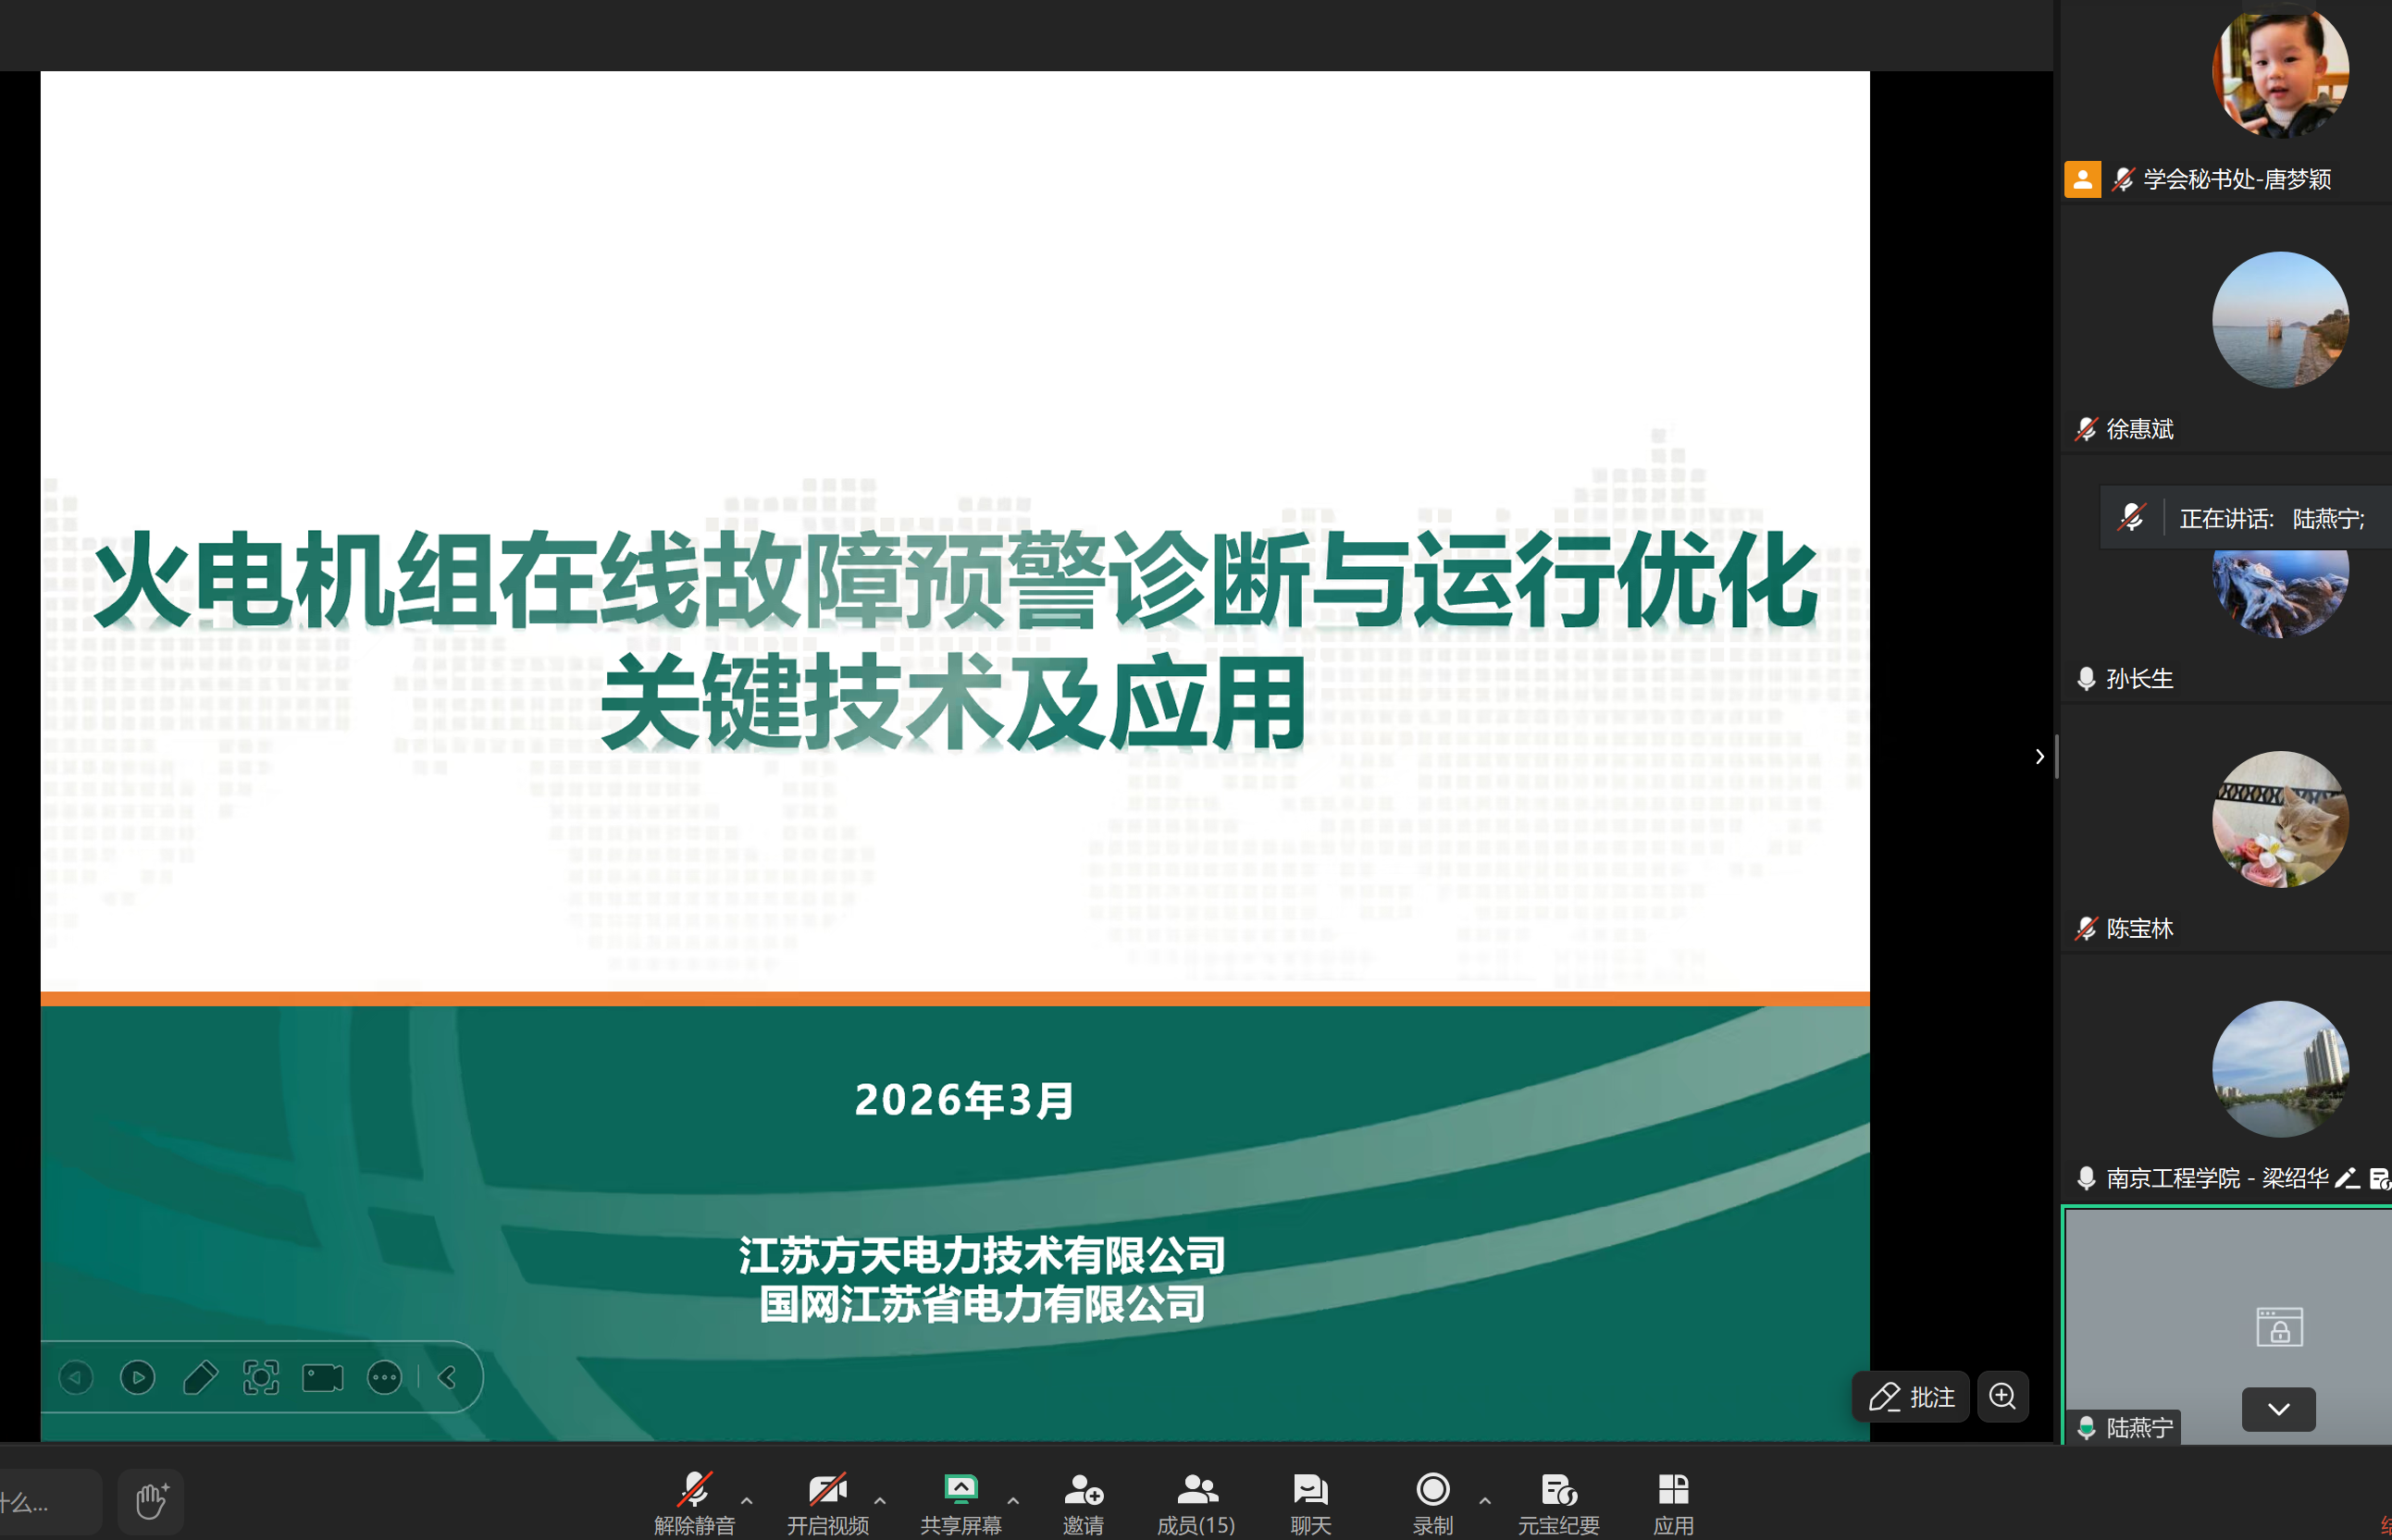Click the zoom in magnifier icon

coord(2002,1396)
